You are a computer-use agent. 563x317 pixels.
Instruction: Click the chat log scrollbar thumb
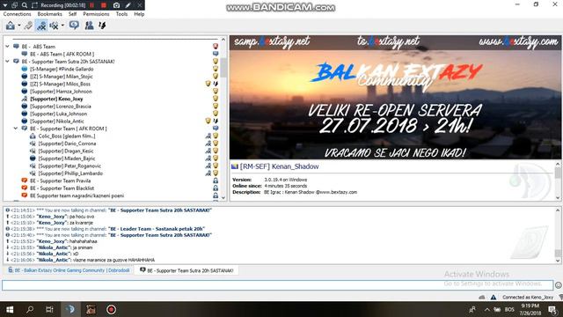(x=558, y=254)
